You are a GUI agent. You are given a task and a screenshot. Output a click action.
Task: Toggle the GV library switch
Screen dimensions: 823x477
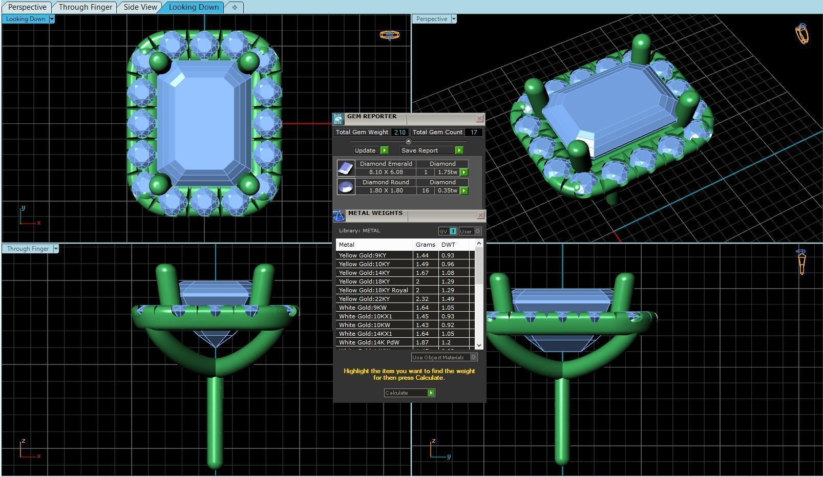pyautogui.click(x=448, y=231)
